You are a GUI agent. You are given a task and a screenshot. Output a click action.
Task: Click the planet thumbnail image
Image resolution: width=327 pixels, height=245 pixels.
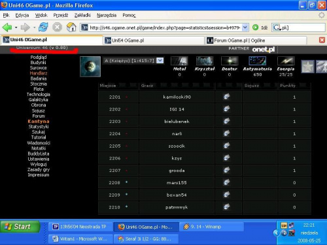tap(90, 67)
